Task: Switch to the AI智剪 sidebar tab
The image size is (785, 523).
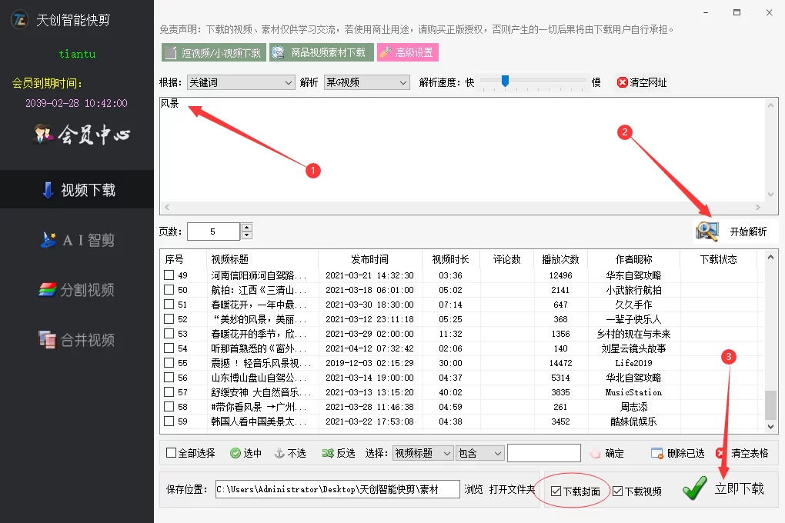Action: [77, 240]
